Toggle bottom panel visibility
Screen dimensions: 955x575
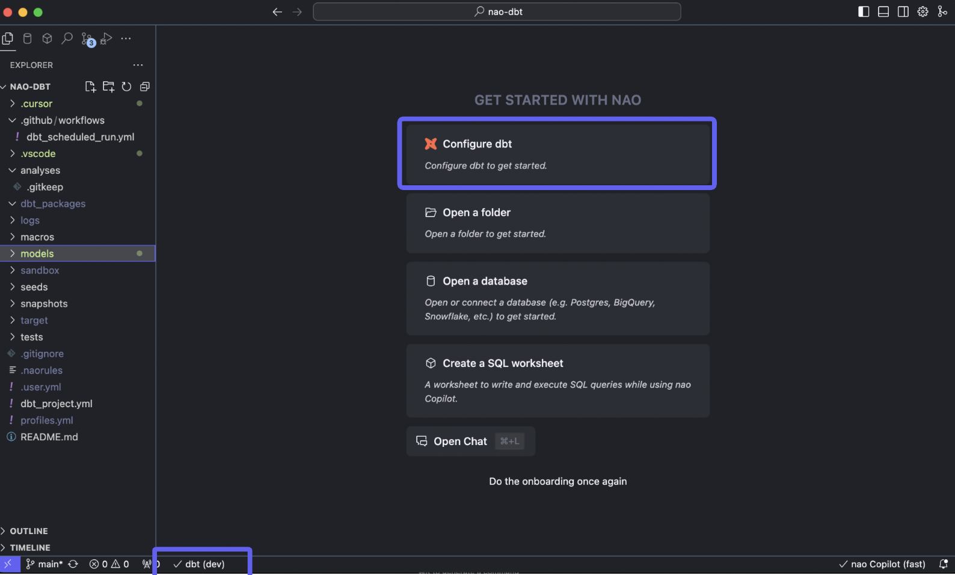[883, 11]
